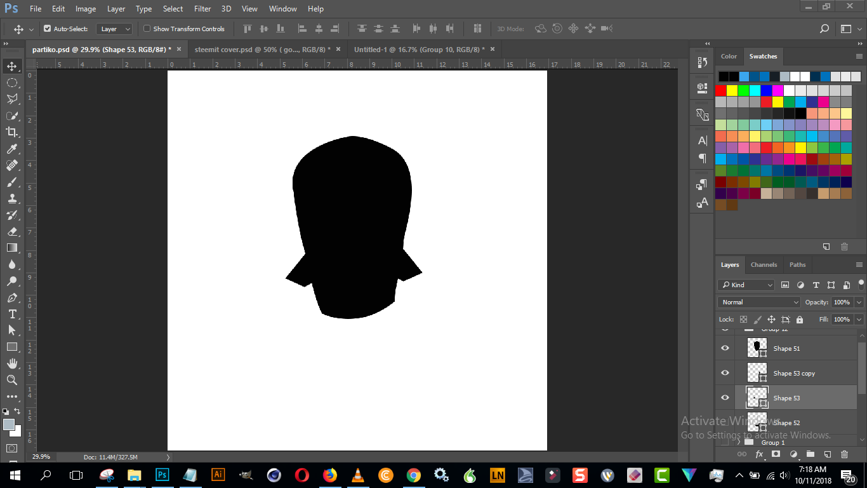867x488 pixels.
Task: Select the Blur tool
Action: [12, 264]
